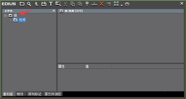
Task: Switch to the 序列标记 tab
Action: tap(35, 94)
